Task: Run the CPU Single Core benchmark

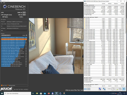Action: pyautogui.click(x=24, y=15)
